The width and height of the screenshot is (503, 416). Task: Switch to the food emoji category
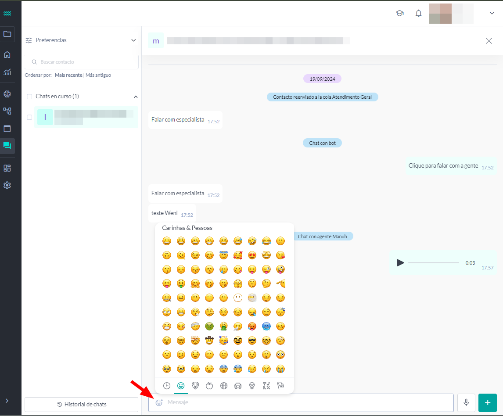(209, 386)
